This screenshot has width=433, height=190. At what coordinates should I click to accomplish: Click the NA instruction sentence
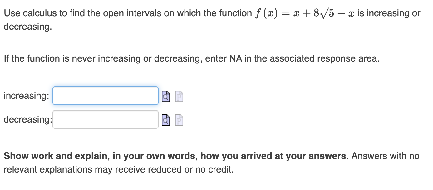(191, 58)
